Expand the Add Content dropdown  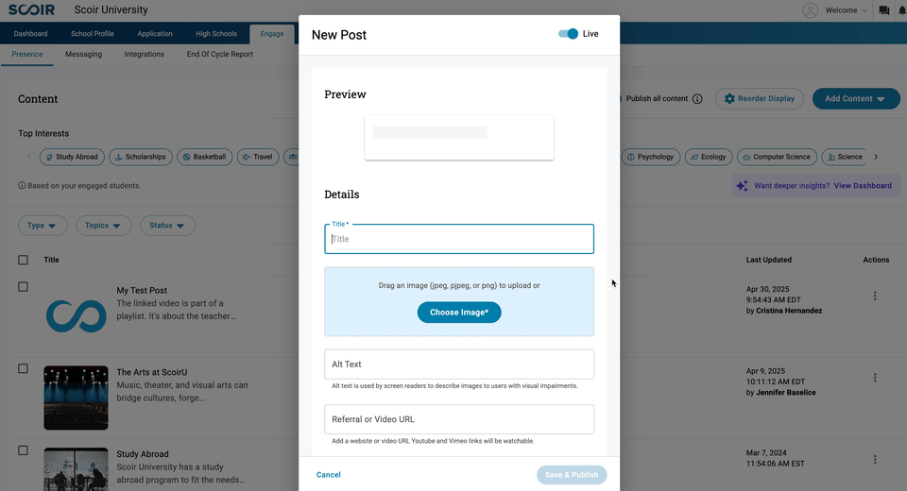pyautogui.click(x=855, y=99)
